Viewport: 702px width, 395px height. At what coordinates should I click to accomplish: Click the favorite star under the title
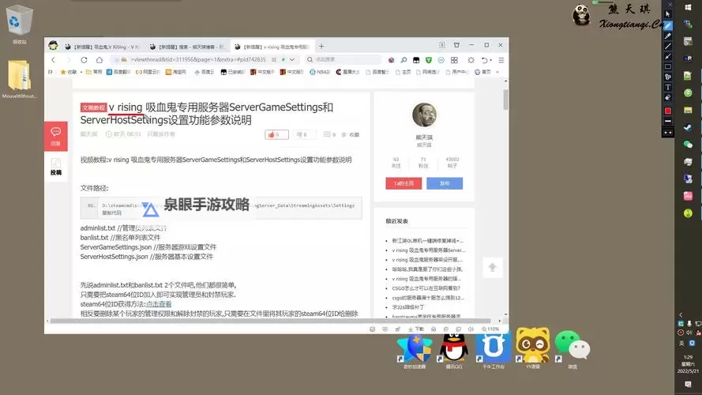coord(343,134)
